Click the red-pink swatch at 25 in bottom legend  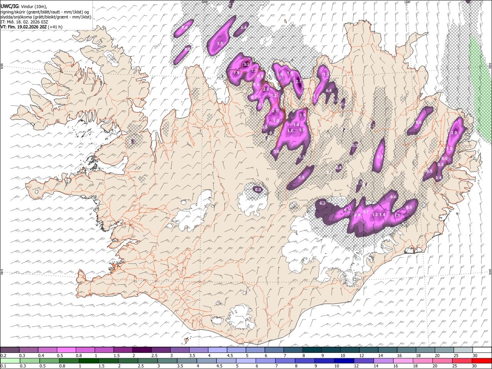pos(462,361)
